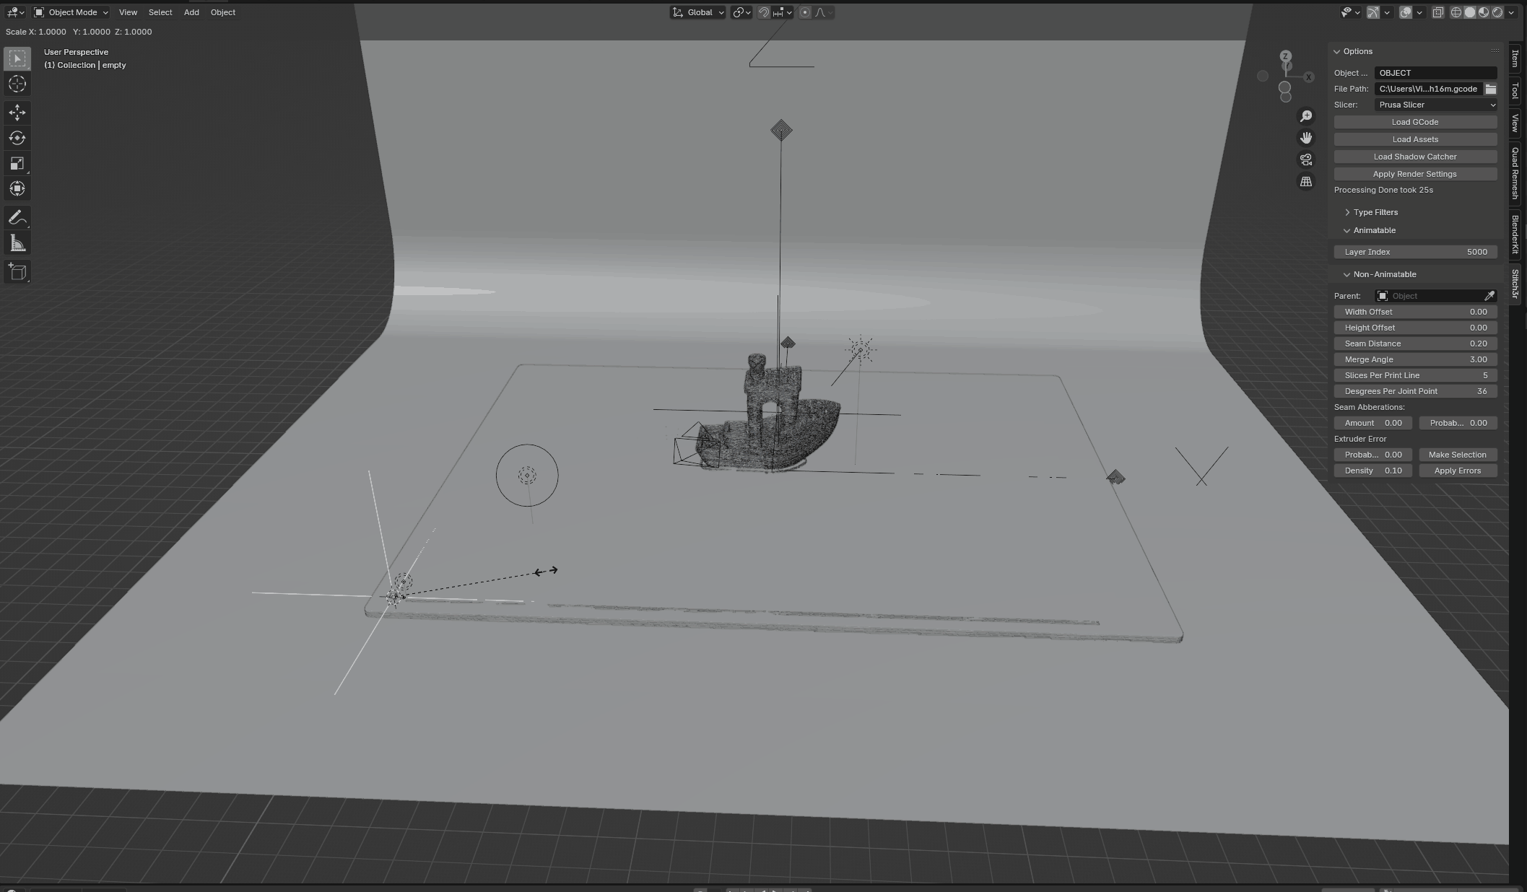1527x892 pixels.
Task: Open the Add menu
Action: click(x=191, y=12)
